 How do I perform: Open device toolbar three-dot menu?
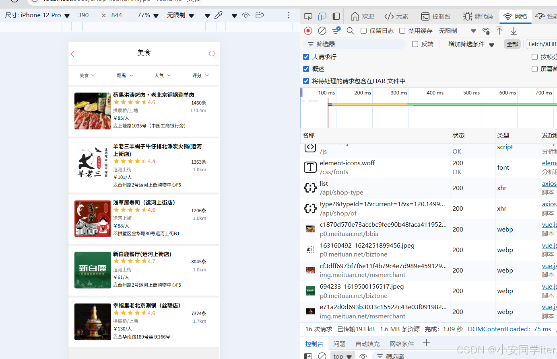point(289,15)
